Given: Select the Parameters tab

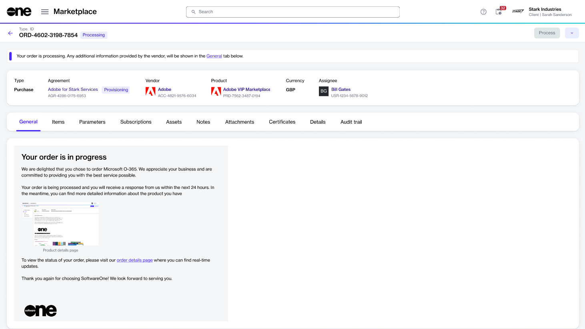Looking at the screenshot, I should (92, 122).
